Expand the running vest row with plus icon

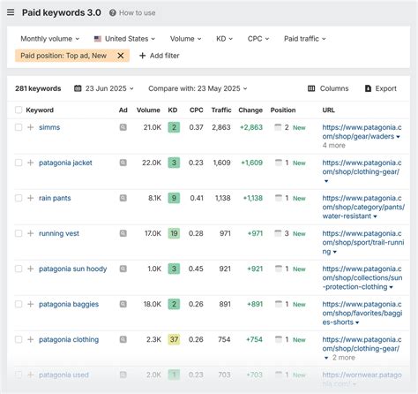pos(30,233)
